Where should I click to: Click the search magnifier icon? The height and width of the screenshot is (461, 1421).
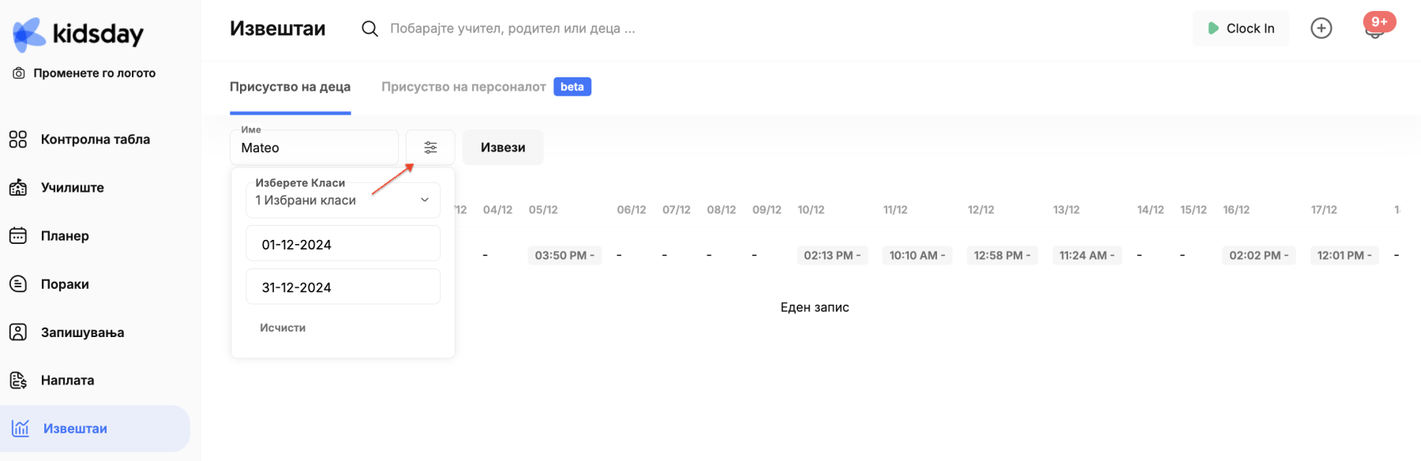[369, 28]
